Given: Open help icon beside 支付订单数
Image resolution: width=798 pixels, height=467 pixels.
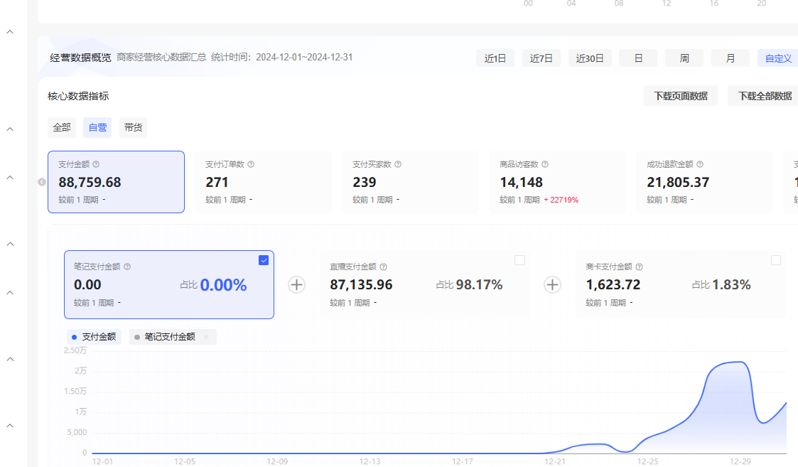Looking at the screenshot, I should (251, 164).
